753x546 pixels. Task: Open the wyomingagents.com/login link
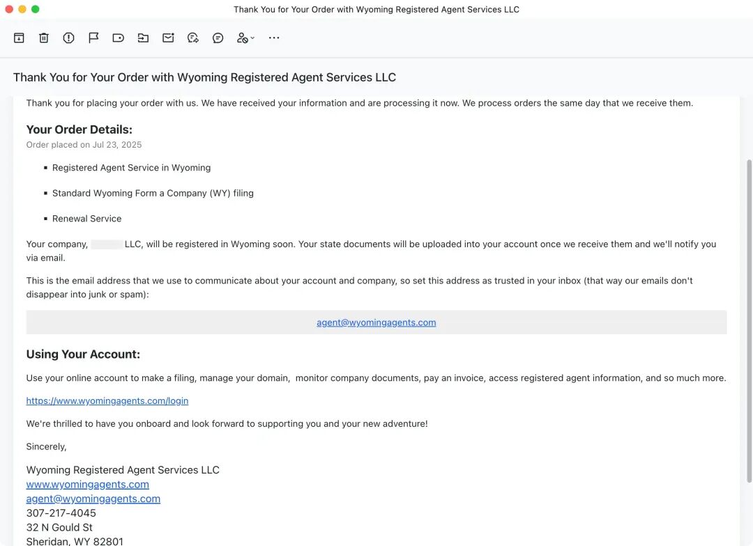click(x=107, y=401)
